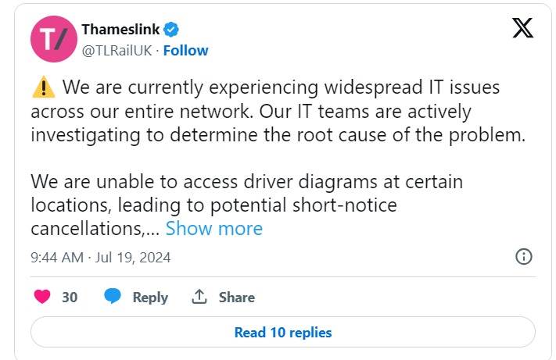Follow the @TLRailUK account
This screenshot has height=360, width=556.
(x=185, y=51)
